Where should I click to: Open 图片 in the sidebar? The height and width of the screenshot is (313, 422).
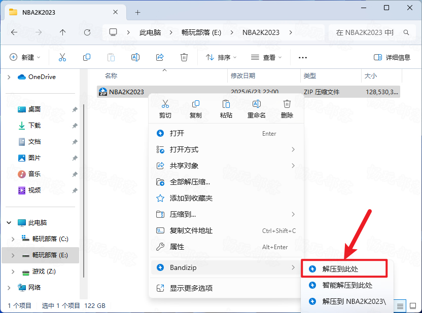coord(34,158)
